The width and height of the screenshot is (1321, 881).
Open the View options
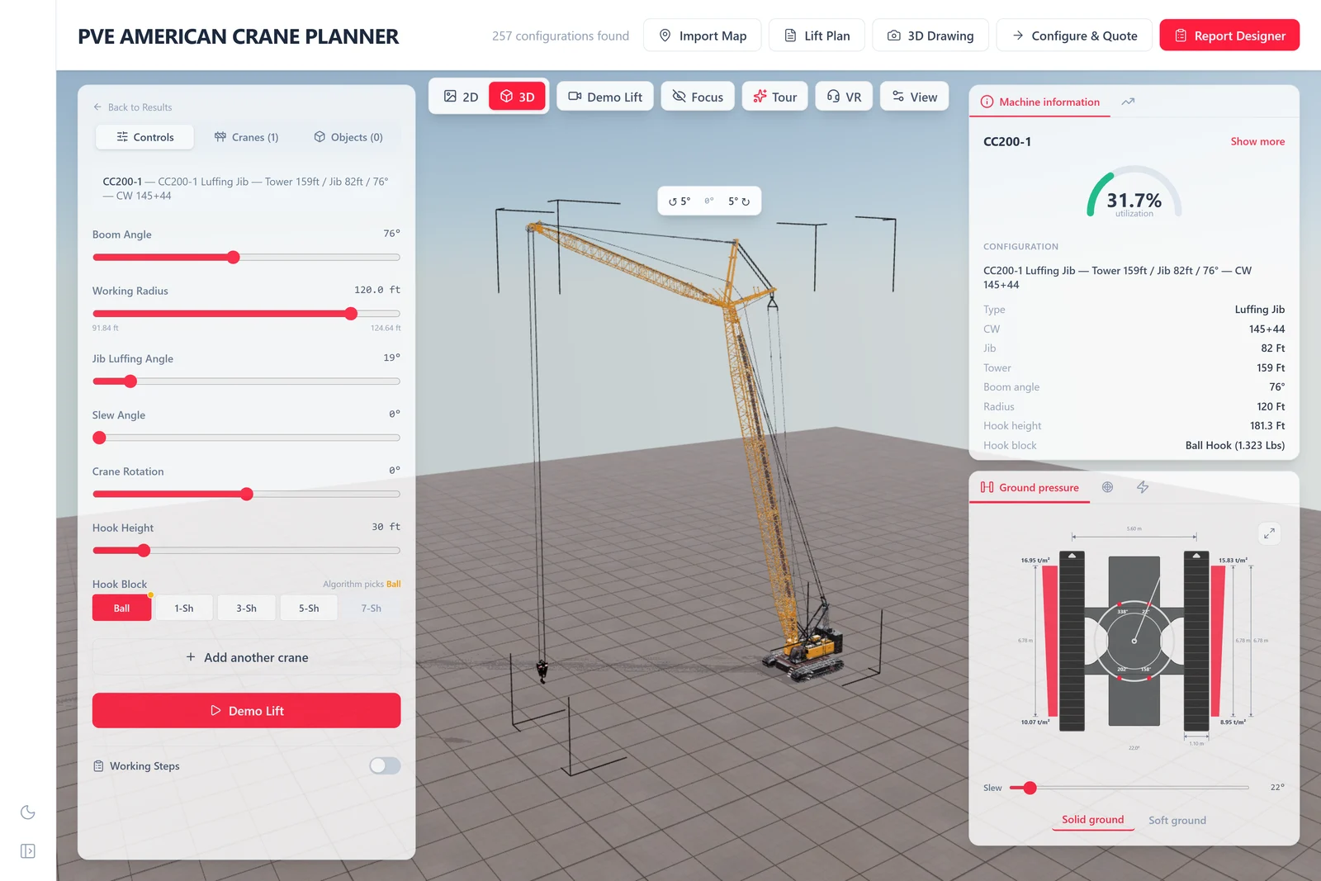pos(914,97)
